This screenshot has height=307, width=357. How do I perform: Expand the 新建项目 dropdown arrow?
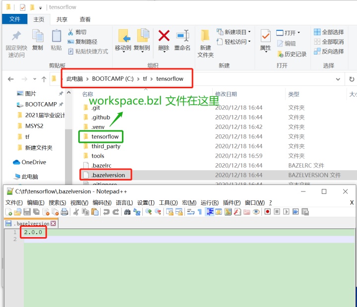(x=249, y=32)
